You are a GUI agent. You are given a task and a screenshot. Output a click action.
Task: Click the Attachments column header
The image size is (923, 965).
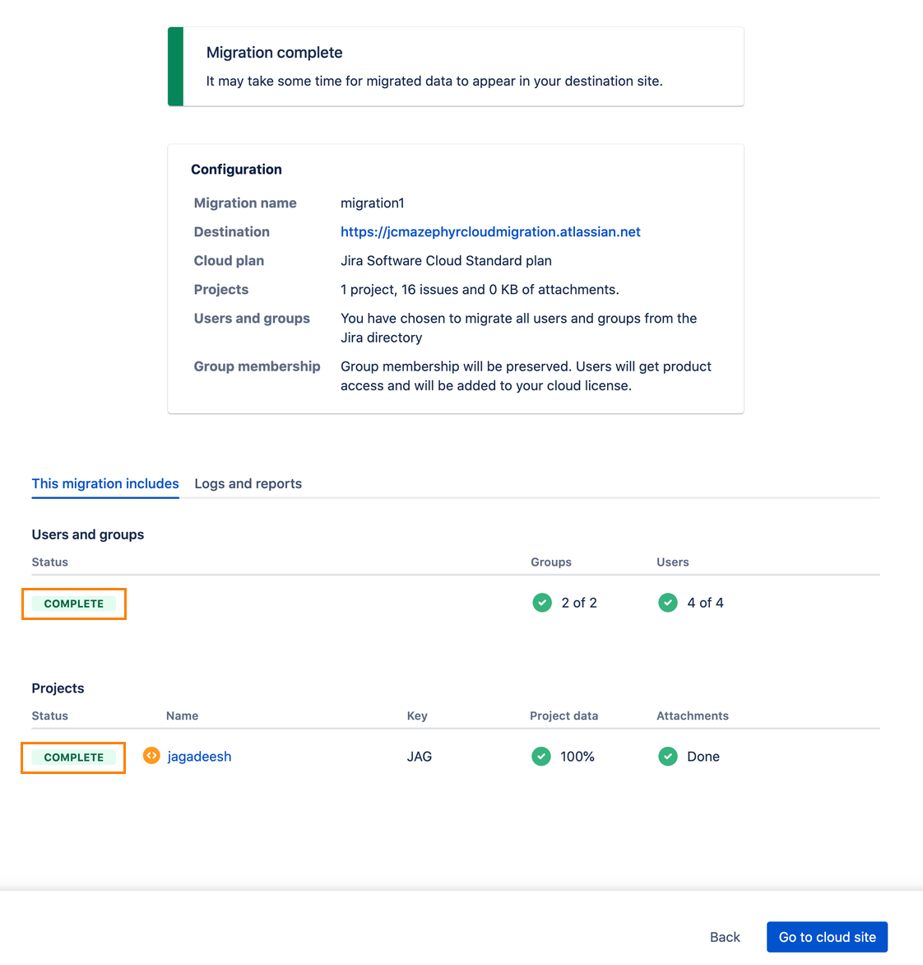[692, 716]
